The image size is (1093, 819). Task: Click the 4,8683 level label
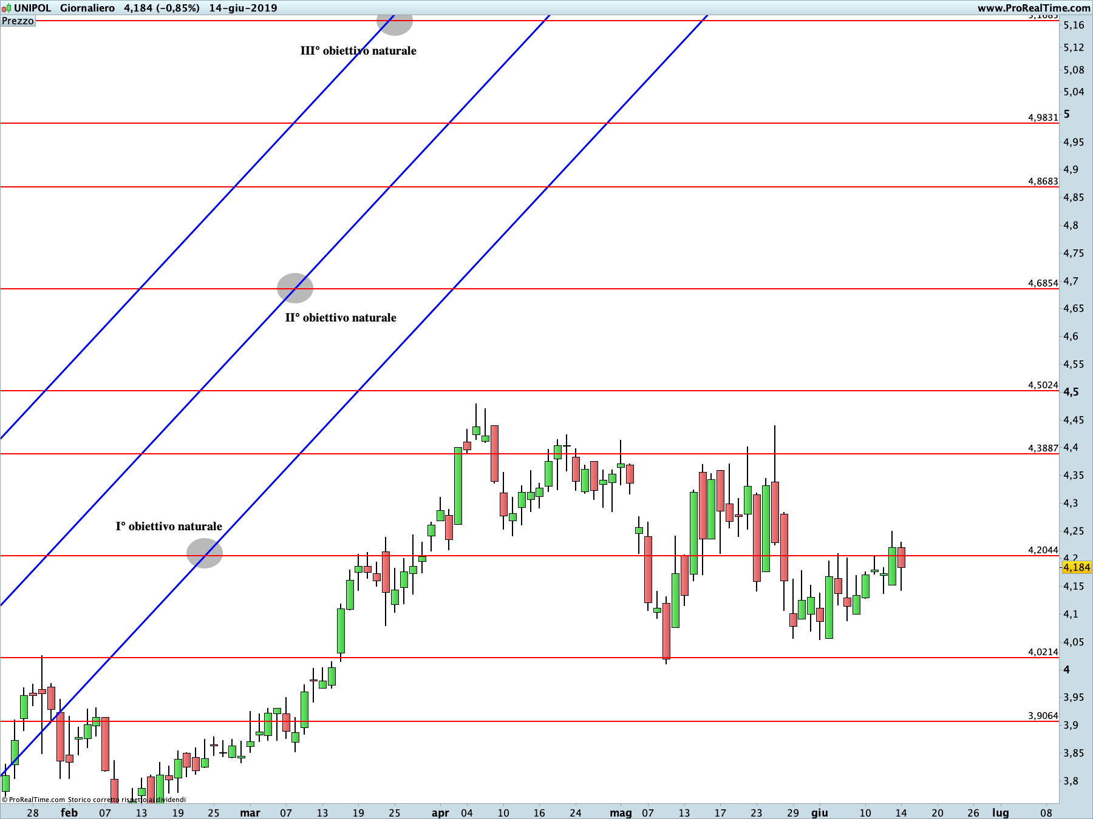1043,181
